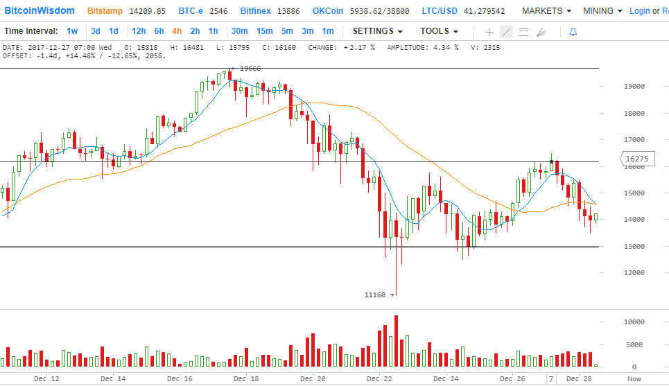
Task: Choose the 15m time interval
Action: point(265,31)
